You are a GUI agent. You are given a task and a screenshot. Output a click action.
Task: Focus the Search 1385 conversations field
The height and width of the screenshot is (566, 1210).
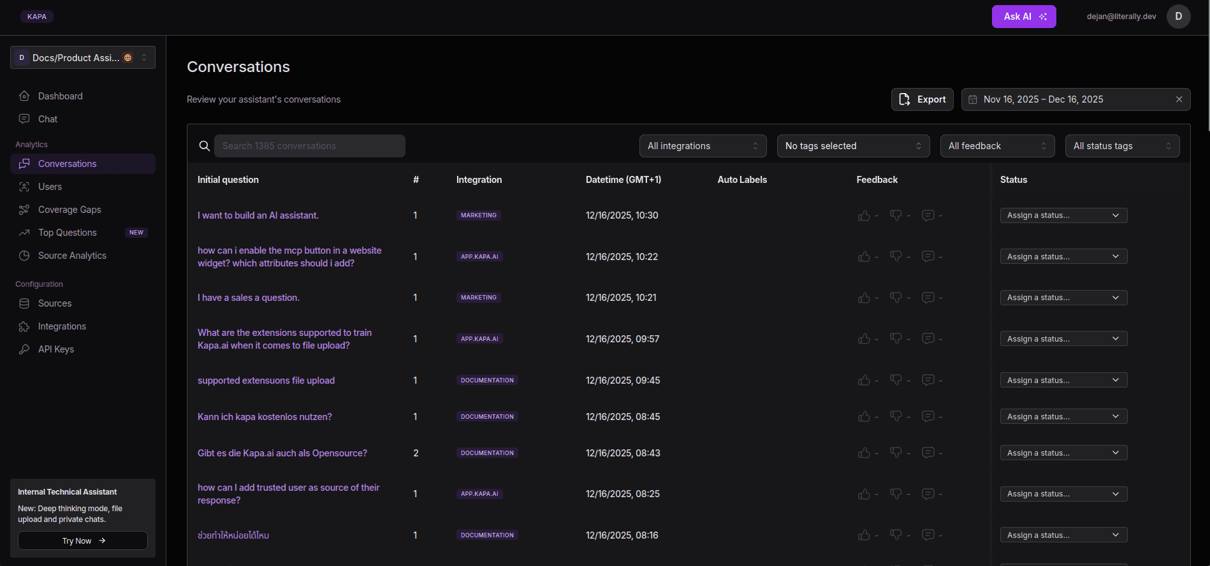tap(310, 146)
